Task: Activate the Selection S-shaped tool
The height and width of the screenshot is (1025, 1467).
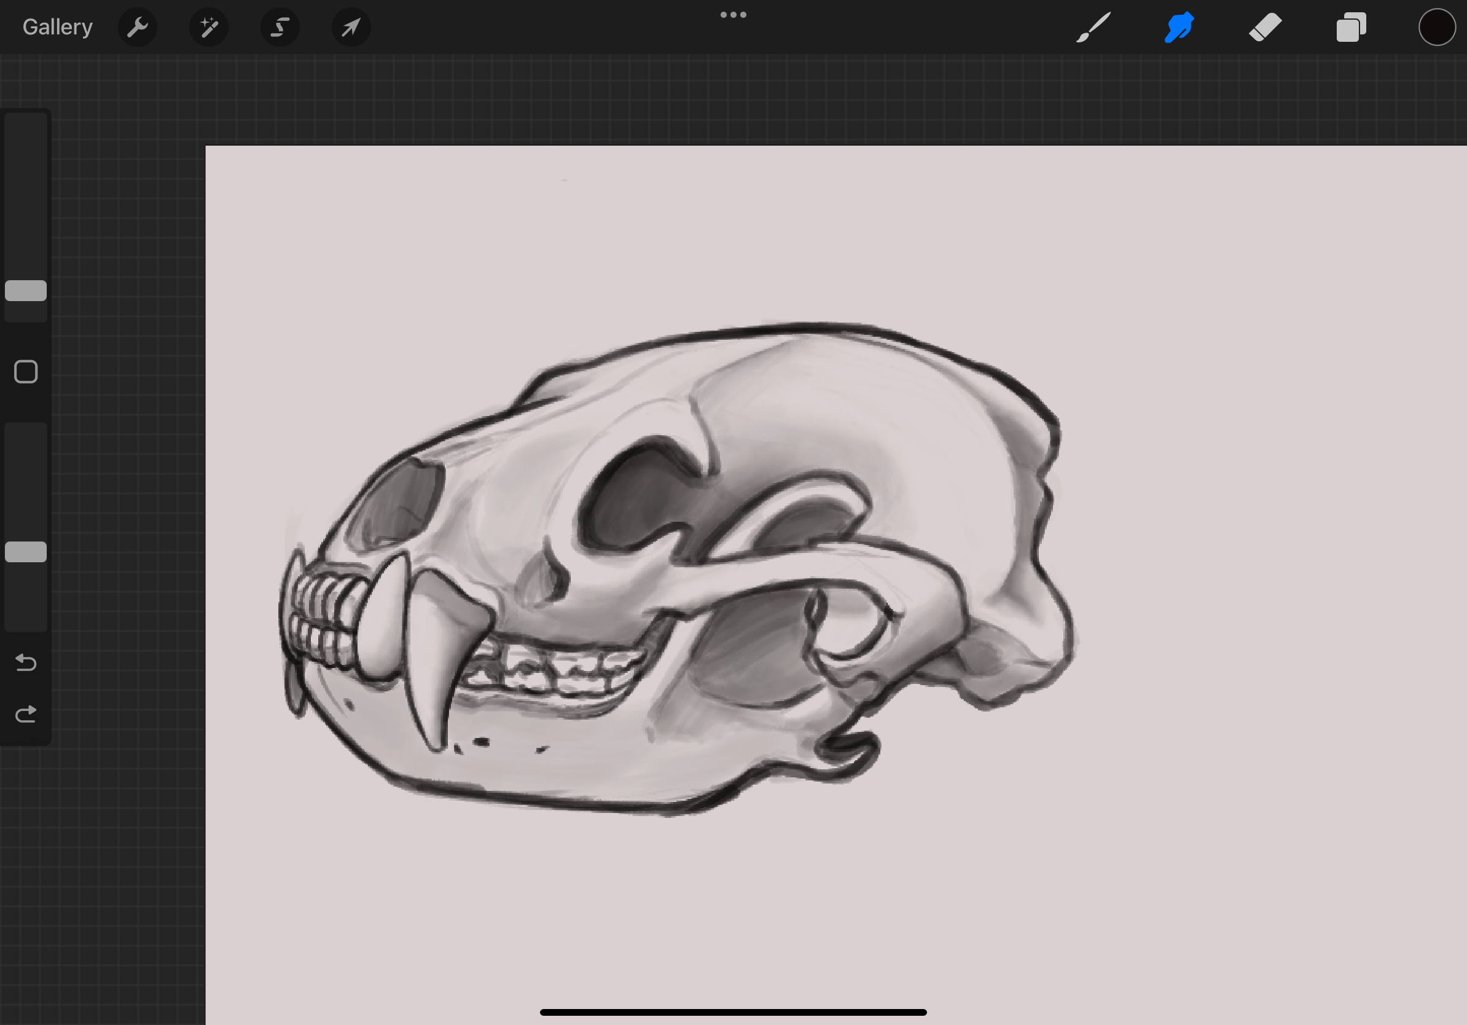Action: 280,27
